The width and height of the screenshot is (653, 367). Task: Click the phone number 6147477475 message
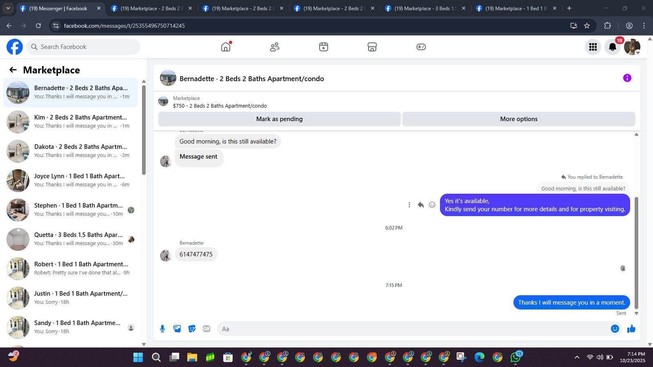(x=196, y=254)
